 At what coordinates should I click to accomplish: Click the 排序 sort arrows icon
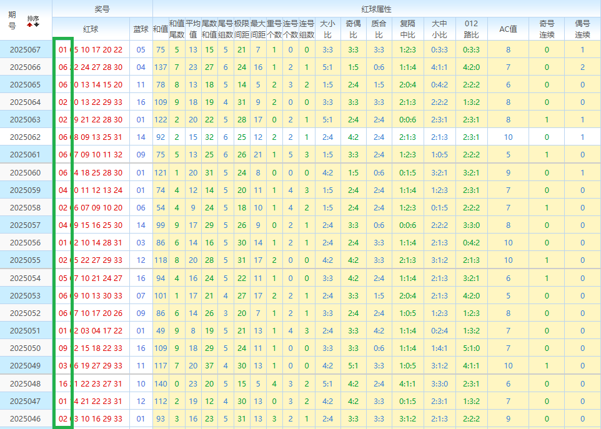[32, 21]
